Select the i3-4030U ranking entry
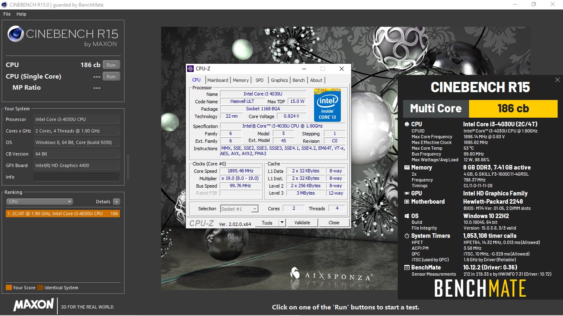 [x=63, y=214]
